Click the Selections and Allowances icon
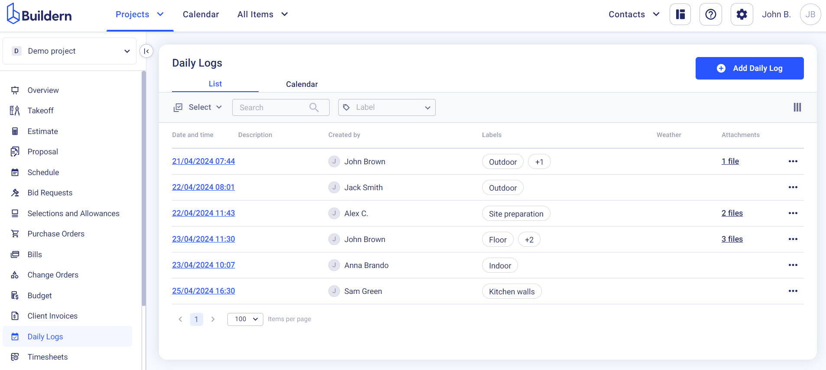The height and width of the screenshot is (370, 826). click(x=15, y=214)
